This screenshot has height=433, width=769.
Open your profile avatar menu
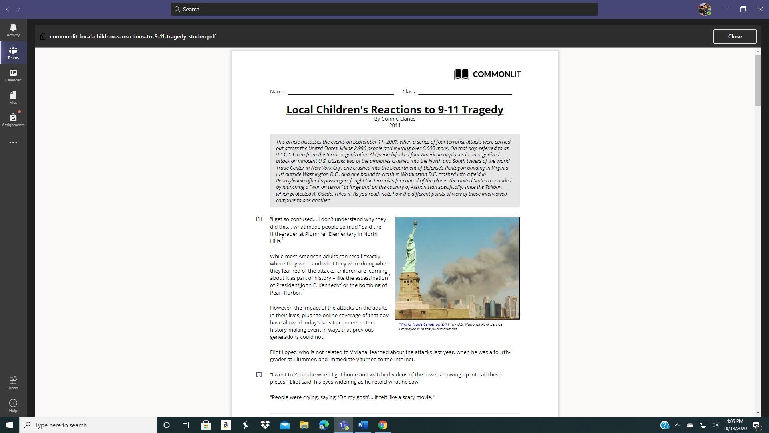[x=705, y=9]
